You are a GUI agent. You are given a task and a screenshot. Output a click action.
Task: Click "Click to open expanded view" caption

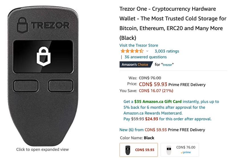coord(42,149)
